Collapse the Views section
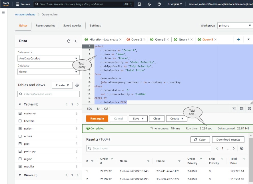The width and height of the screenshot is (253, 184). 20,175
